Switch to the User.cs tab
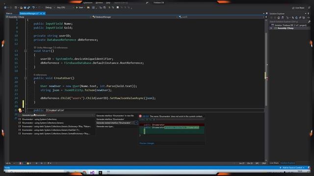314x176 pixels. click(9, 13)
